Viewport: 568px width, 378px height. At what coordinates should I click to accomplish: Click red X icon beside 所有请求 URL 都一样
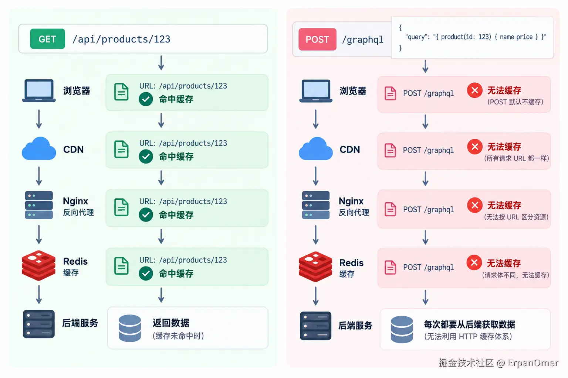point(475,147)
